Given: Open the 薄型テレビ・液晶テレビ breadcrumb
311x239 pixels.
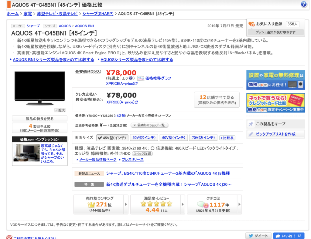Looking at the screenshot, I should 57,14.
